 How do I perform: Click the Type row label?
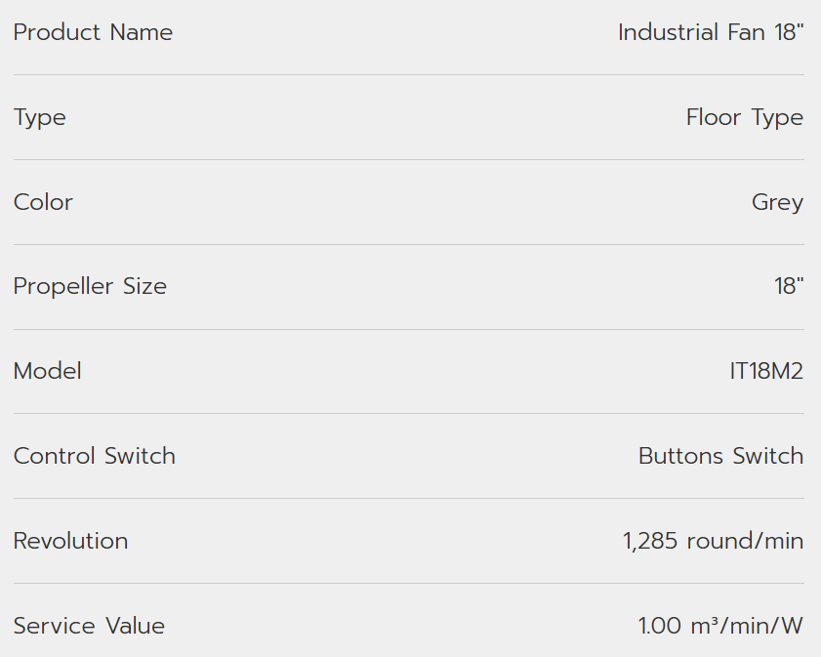(x=40, y=117)
